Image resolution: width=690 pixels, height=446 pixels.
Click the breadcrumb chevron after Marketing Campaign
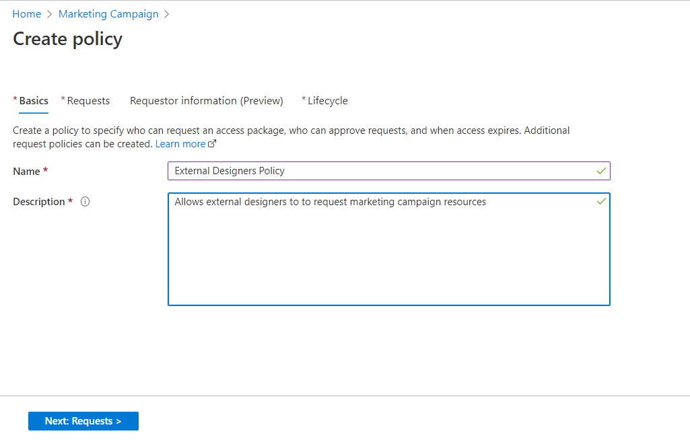point(166,15)
